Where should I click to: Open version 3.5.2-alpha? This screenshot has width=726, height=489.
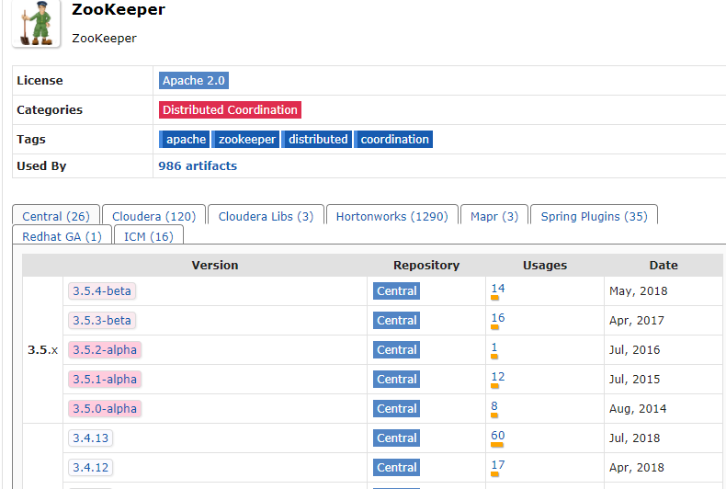[x=105, y=349]
